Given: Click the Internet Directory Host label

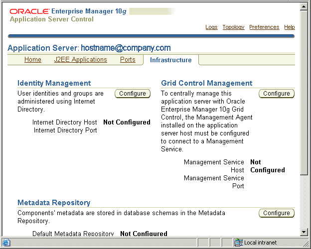Looking at the screenshot, I should click(x=65, y=123).
